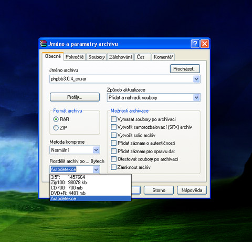Check Přidat záznam pro opravu dat
The height and width of the screenshot is (242, 252).
tap(113, 151)
